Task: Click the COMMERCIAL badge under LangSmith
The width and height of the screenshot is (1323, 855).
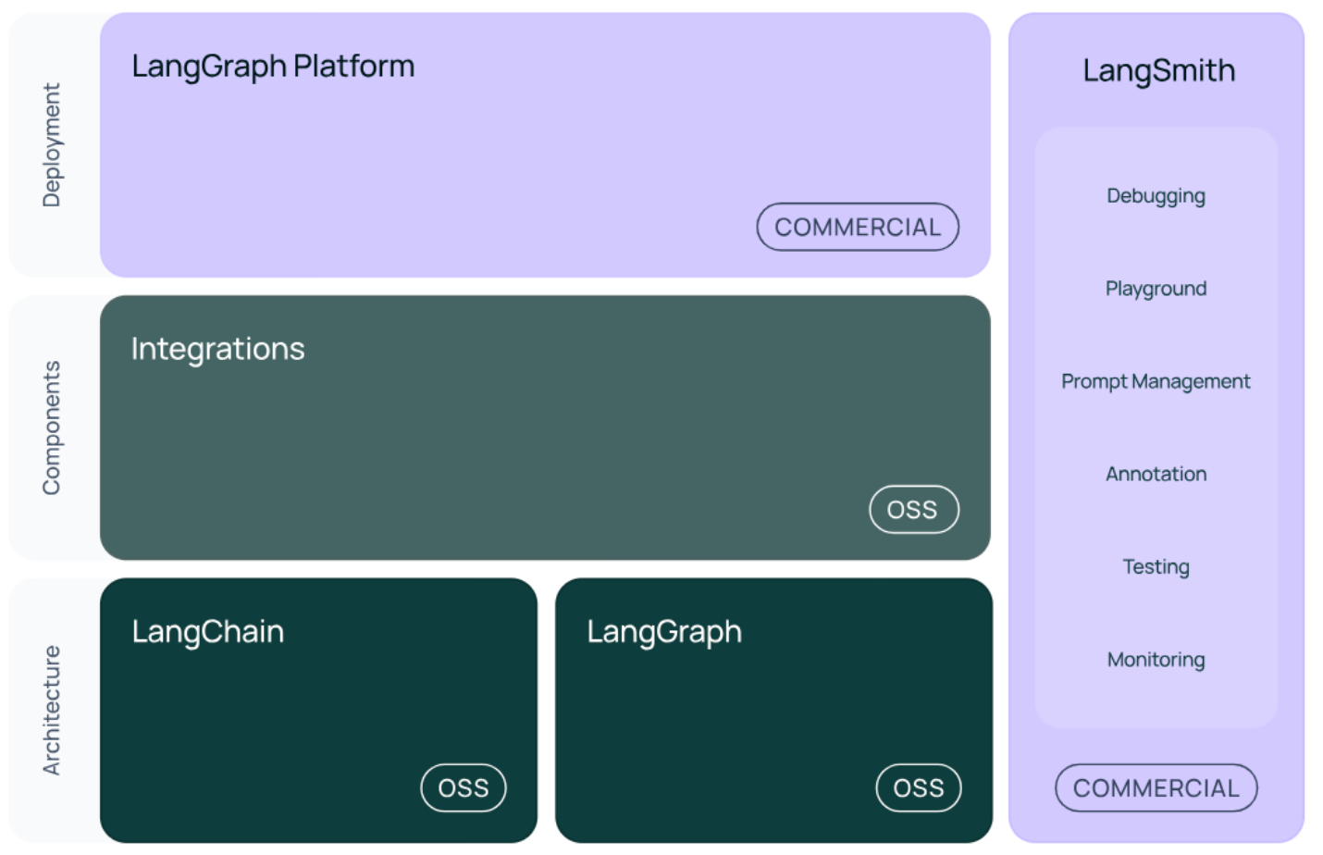Action: pyautogui.click(x=1156, y=788)
